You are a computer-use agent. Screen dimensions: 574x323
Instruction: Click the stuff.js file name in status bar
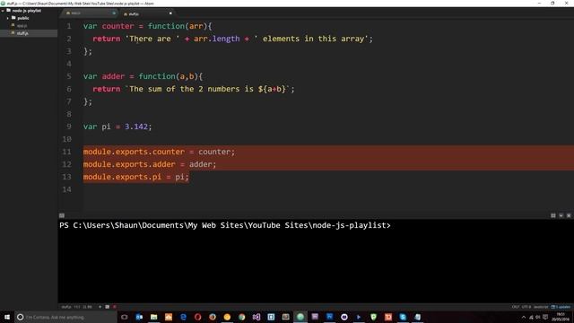point(66,307)
